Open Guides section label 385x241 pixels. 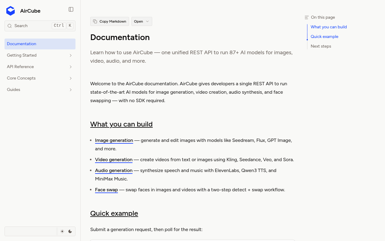pos(14,90)
